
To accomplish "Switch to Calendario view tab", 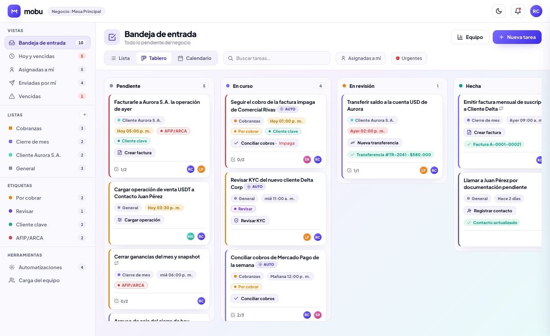I will click(195, 58).
